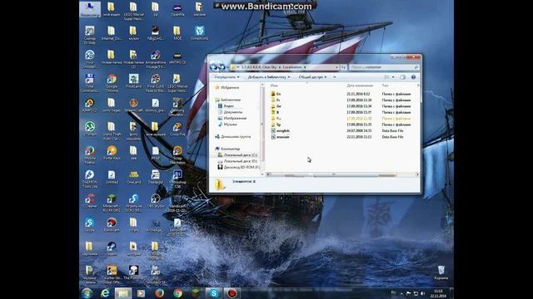The width and height of the screenshot is (533, 299).
Task: Launch Steam from the desktop shortcut
Action: pos(112,249)
